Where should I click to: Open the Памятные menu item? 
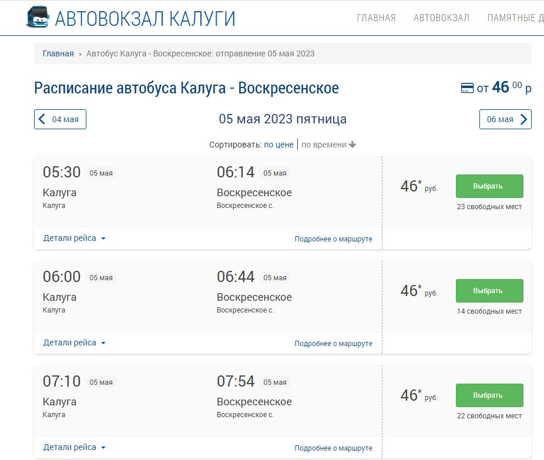tap(515, 18)
